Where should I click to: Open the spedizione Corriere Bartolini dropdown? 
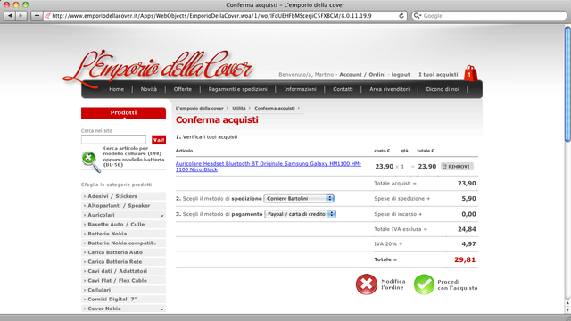[x=299, y=198]
